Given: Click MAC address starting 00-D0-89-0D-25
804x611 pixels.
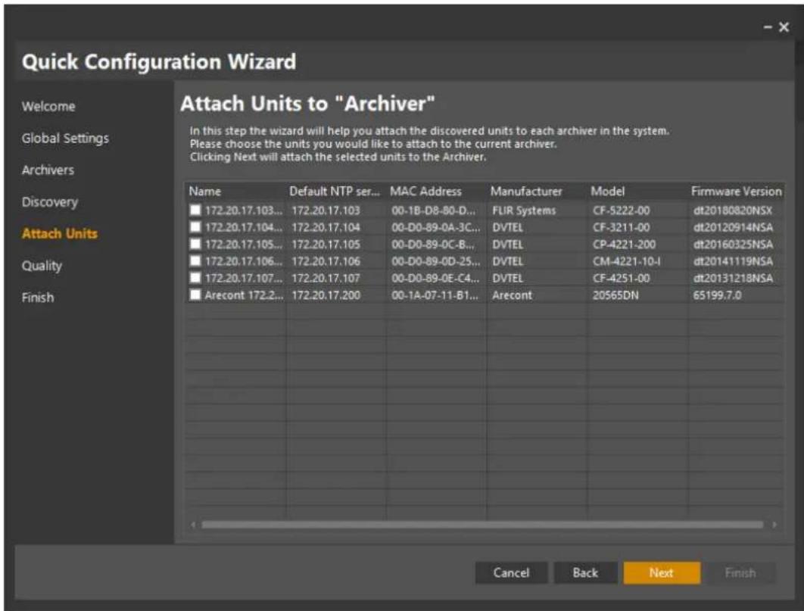Looking at the screenshot, I should coord(436,261).
